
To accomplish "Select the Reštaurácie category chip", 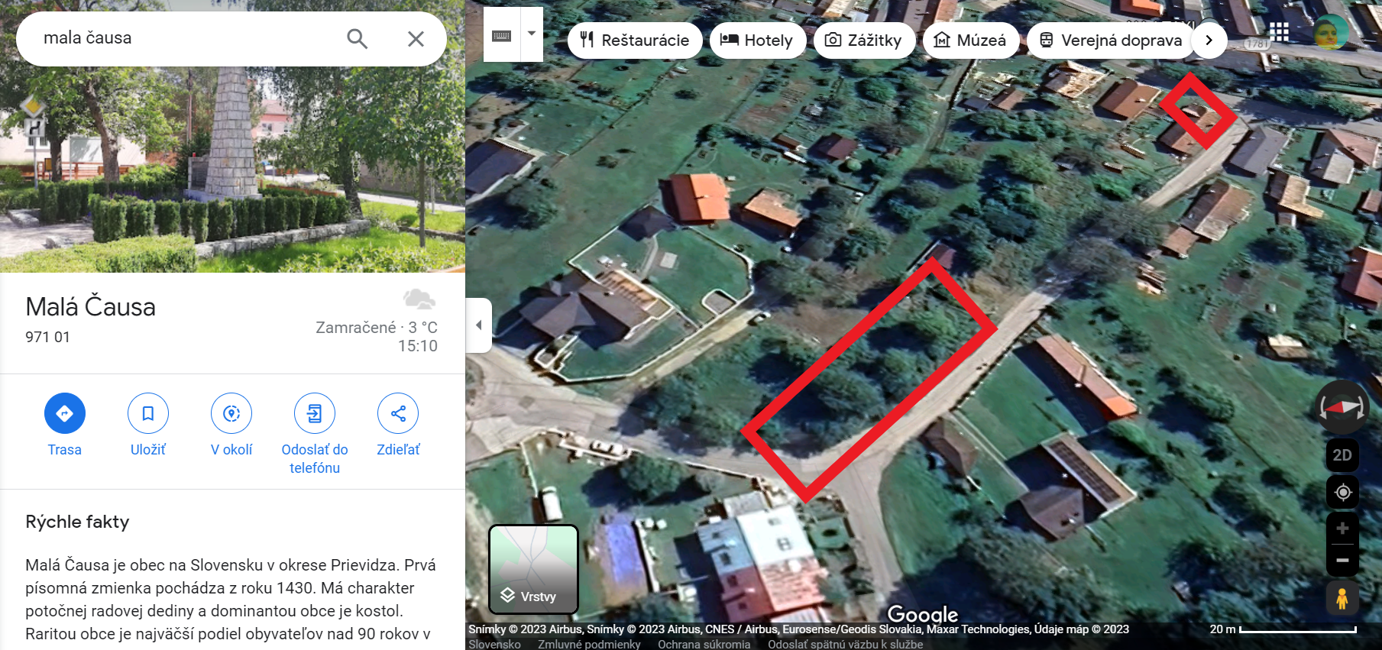I will click(x=635, y=40).
